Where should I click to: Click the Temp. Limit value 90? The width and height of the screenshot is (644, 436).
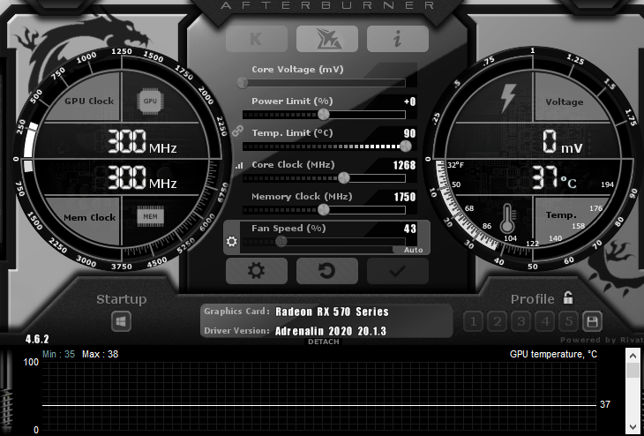click(409, 133)
